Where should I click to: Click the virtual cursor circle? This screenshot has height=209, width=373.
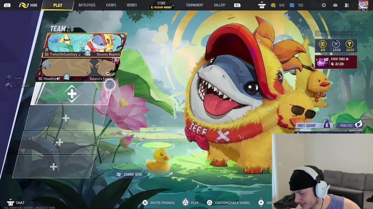(110, 85)
